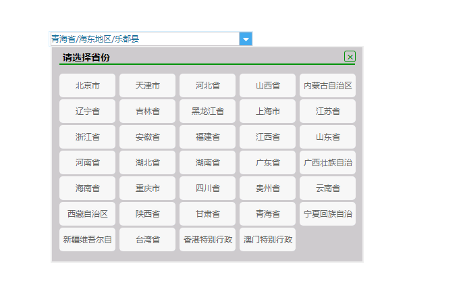Select 云南省
The width and height of the screenshot is (465, 281).
328,188
